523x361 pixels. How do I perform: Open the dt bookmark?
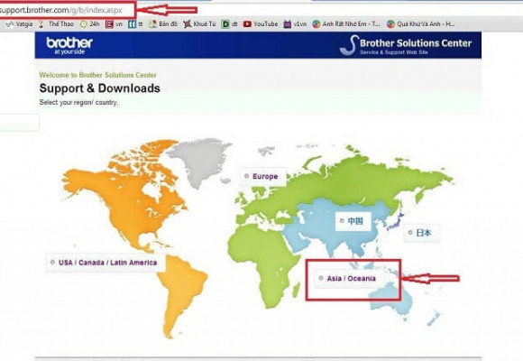coord(230,24)
